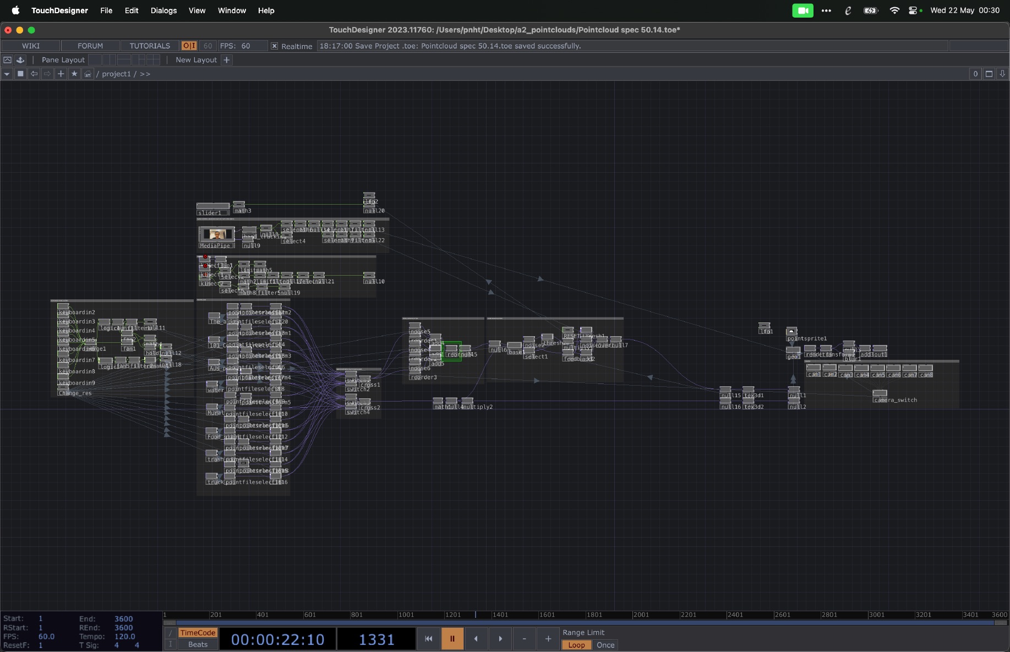Click the project1 path segment
The height and width of the screenshot is (652, 1010).
(116, 74)
